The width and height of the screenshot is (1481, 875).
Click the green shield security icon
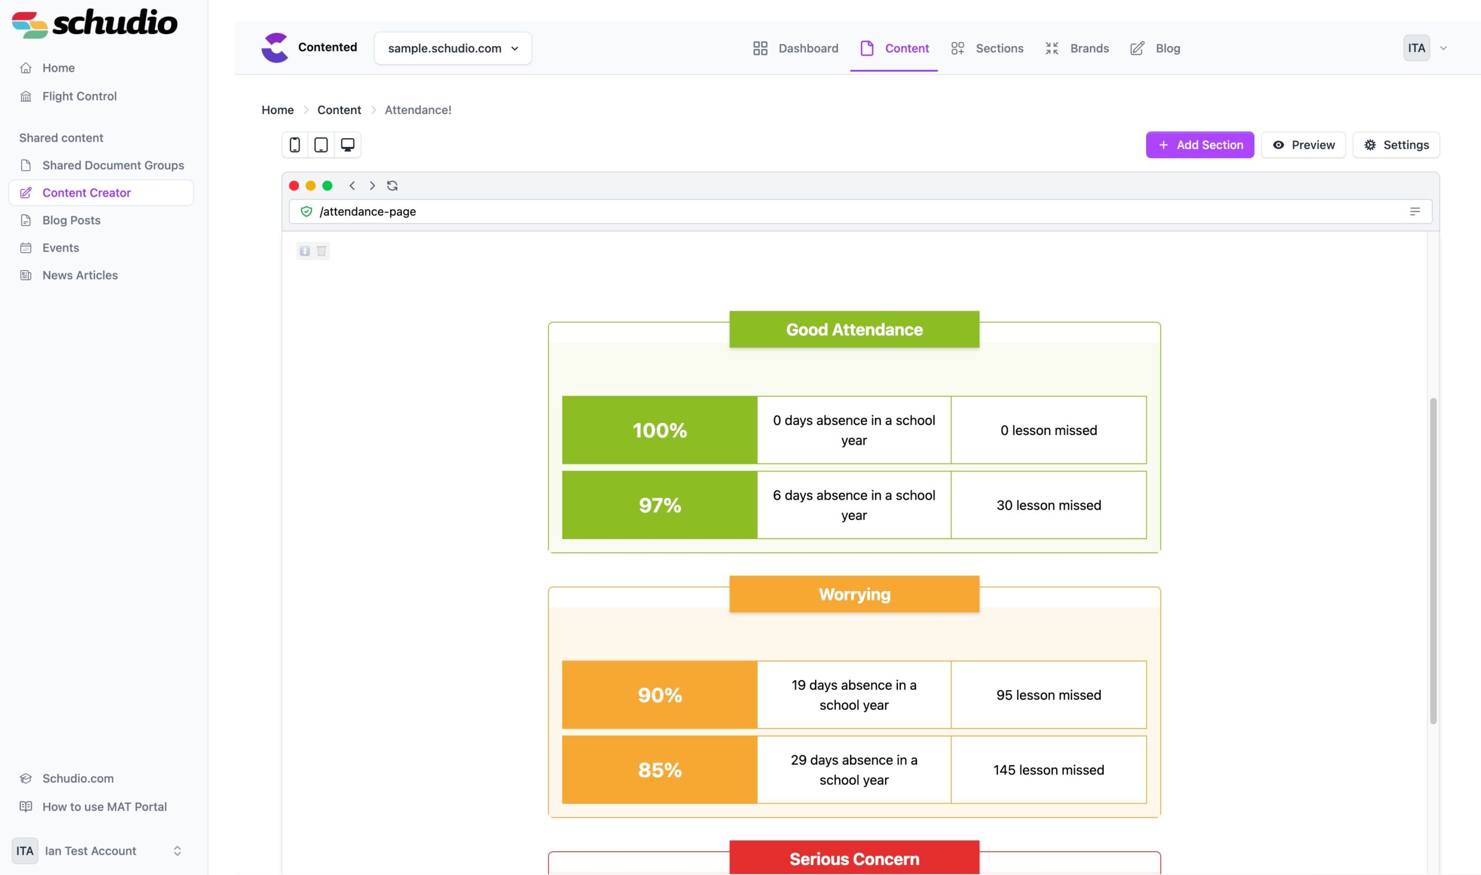click(x=306, y=212)
